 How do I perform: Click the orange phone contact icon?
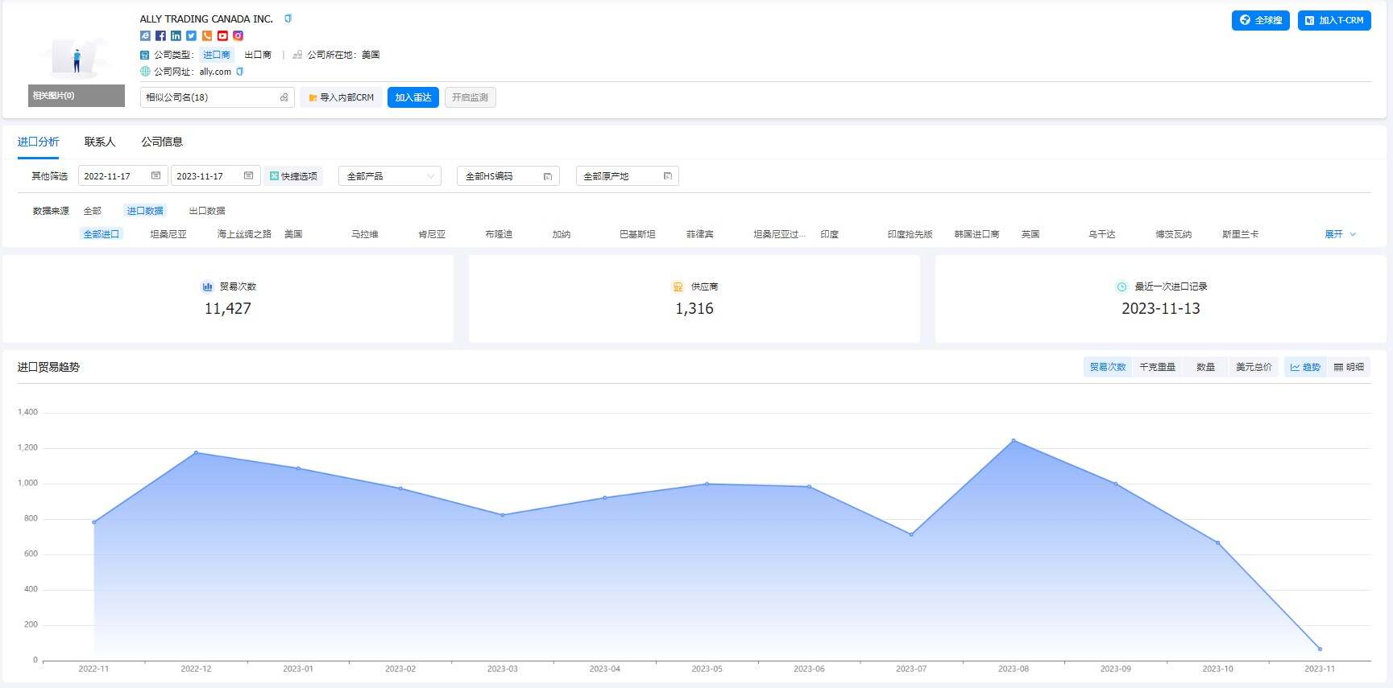[207, 35]
